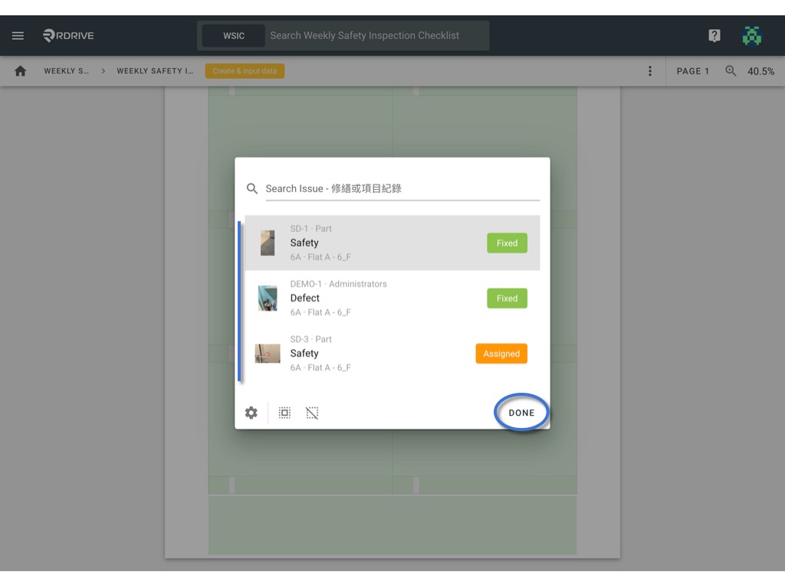
Task: Open the WEEKLY S... breadcrumb
Action: pos(66,71)
